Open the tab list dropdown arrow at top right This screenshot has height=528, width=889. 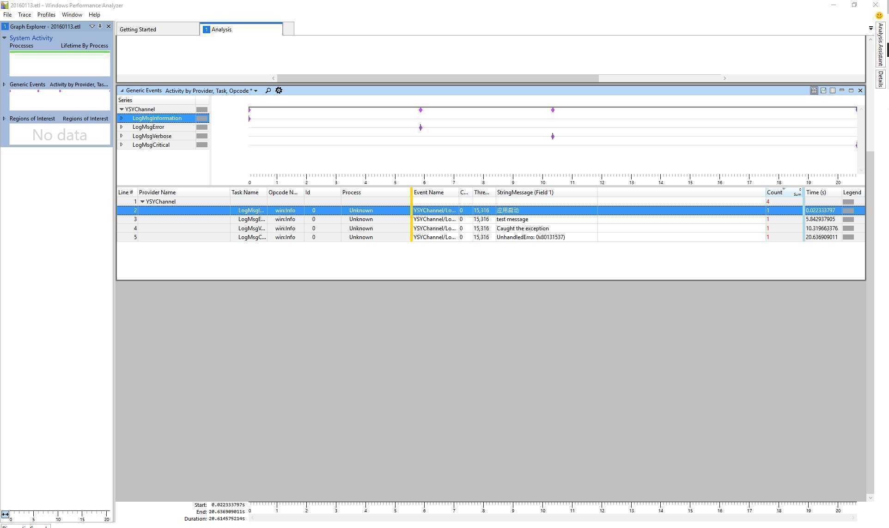(x=871, y=28)
